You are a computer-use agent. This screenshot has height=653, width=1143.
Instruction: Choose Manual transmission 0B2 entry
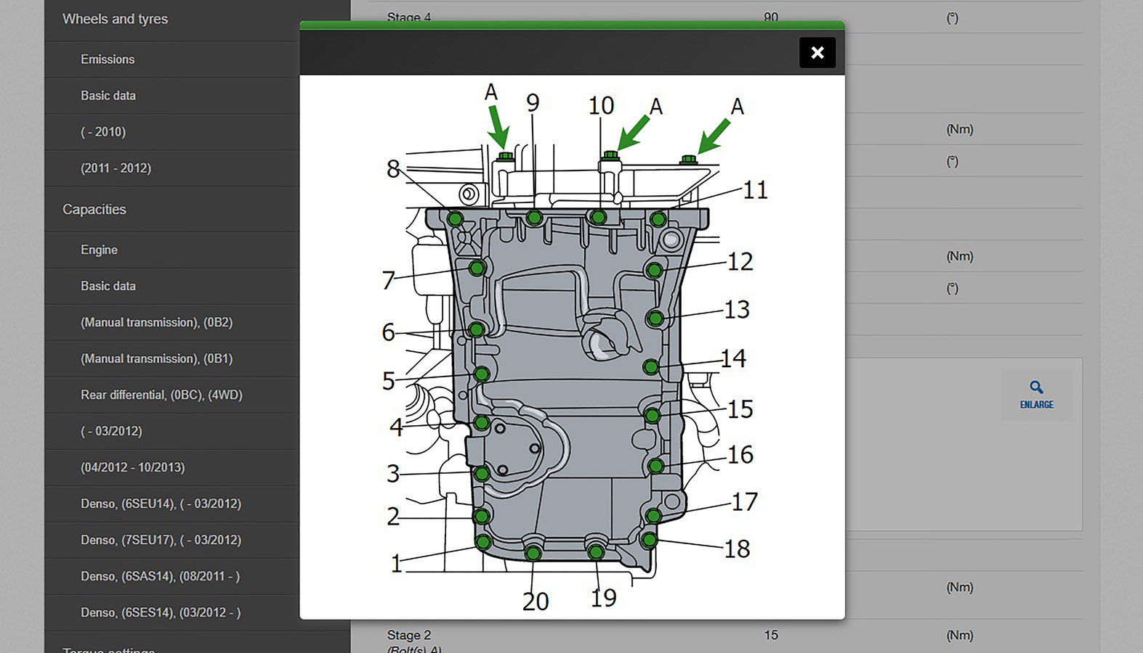click(156, 322)
